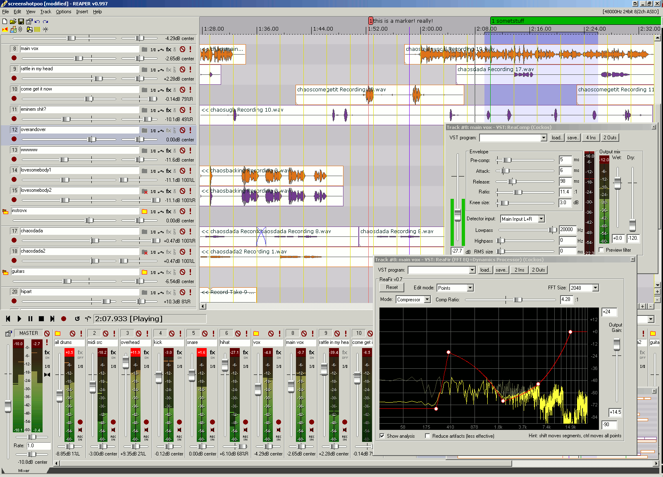The image size is (663, 477).
Task: Open a project file from toolbar
Action: [x=13, y=21]
